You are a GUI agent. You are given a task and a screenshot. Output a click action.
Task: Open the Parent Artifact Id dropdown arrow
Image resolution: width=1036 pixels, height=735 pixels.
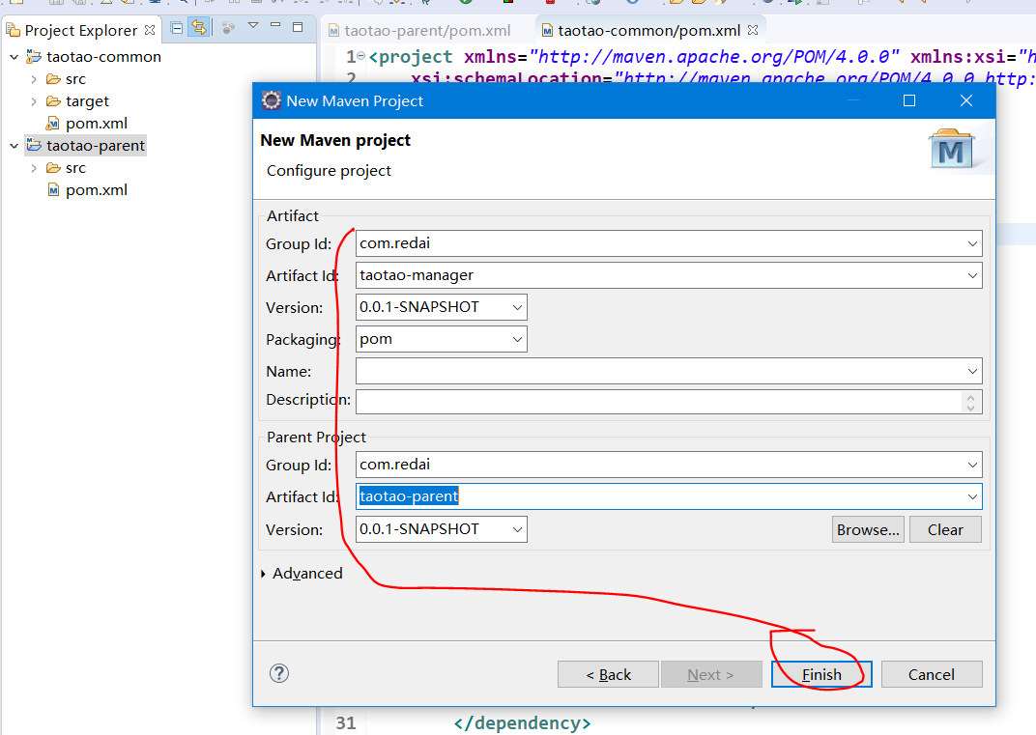[972, 496]
